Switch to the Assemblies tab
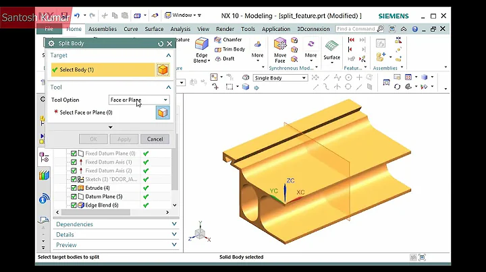The image size is (486, 272). coord(103,29)
